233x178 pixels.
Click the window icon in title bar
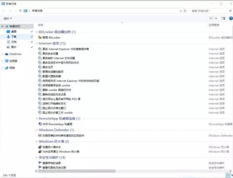pos(3,4)
